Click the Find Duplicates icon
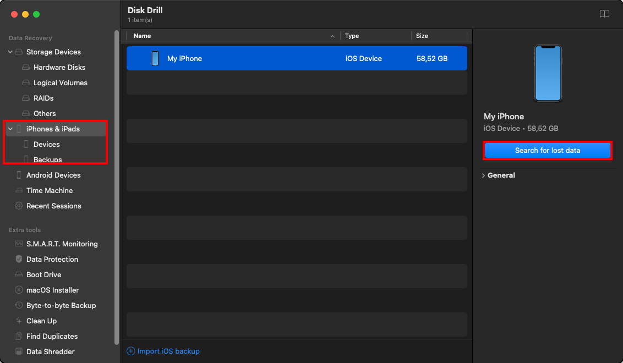The height and width of the screenshot is (363, 623). click(19, 336)
